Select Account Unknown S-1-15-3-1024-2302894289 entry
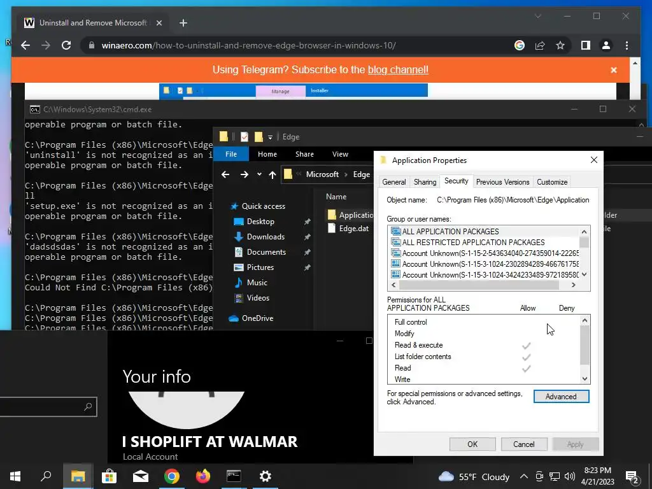The height and width of the screenshot is (489, 652). [x=485, y=264]
